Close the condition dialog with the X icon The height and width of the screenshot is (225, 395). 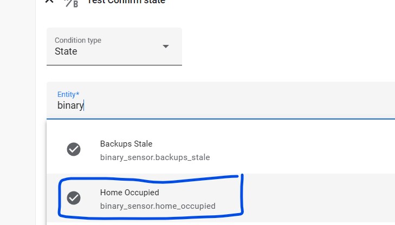tap(49, 2)
